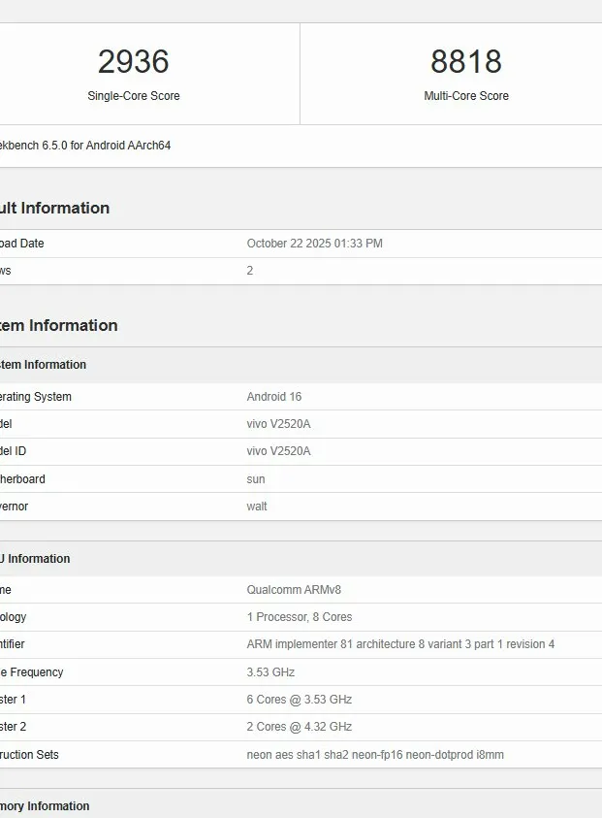Viewport: 602px width, 818px height.
Task: Select the upload date October 22 2025
Action: [314, 244]
